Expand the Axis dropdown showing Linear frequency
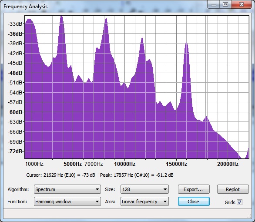Screen dimensions: 255x222 [x=144, y=202]
